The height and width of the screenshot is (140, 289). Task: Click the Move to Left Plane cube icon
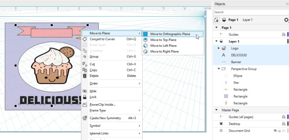click(x=145, y=46)
